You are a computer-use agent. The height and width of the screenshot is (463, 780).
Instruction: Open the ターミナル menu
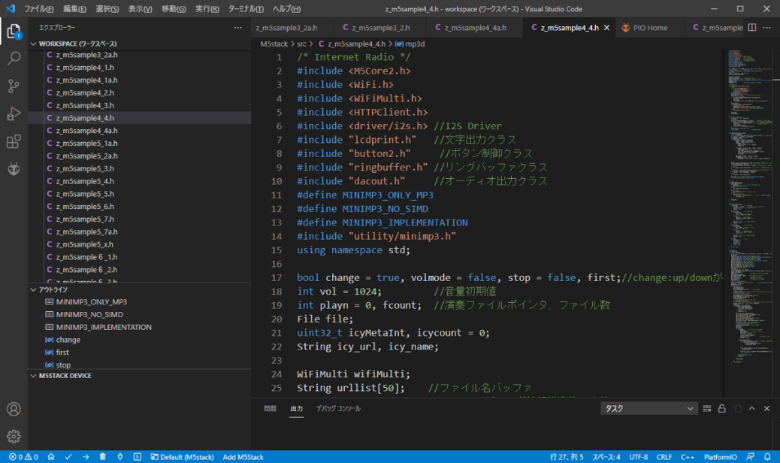[245, 9]
